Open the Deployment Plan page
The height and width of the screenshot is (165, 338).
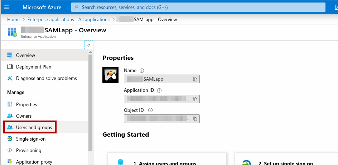click(x=33, y=67)
